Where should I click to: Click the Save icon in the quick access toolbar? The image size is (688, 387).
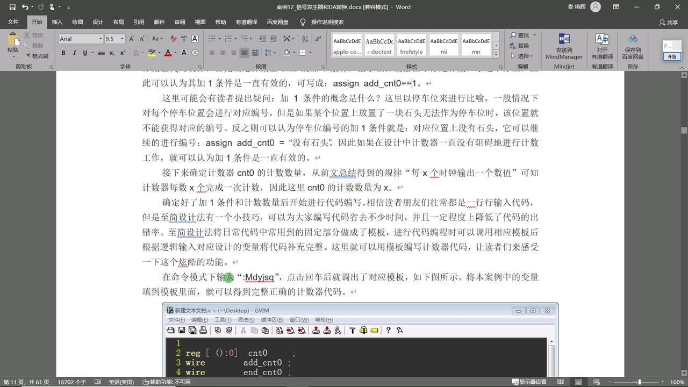(12, 7)
